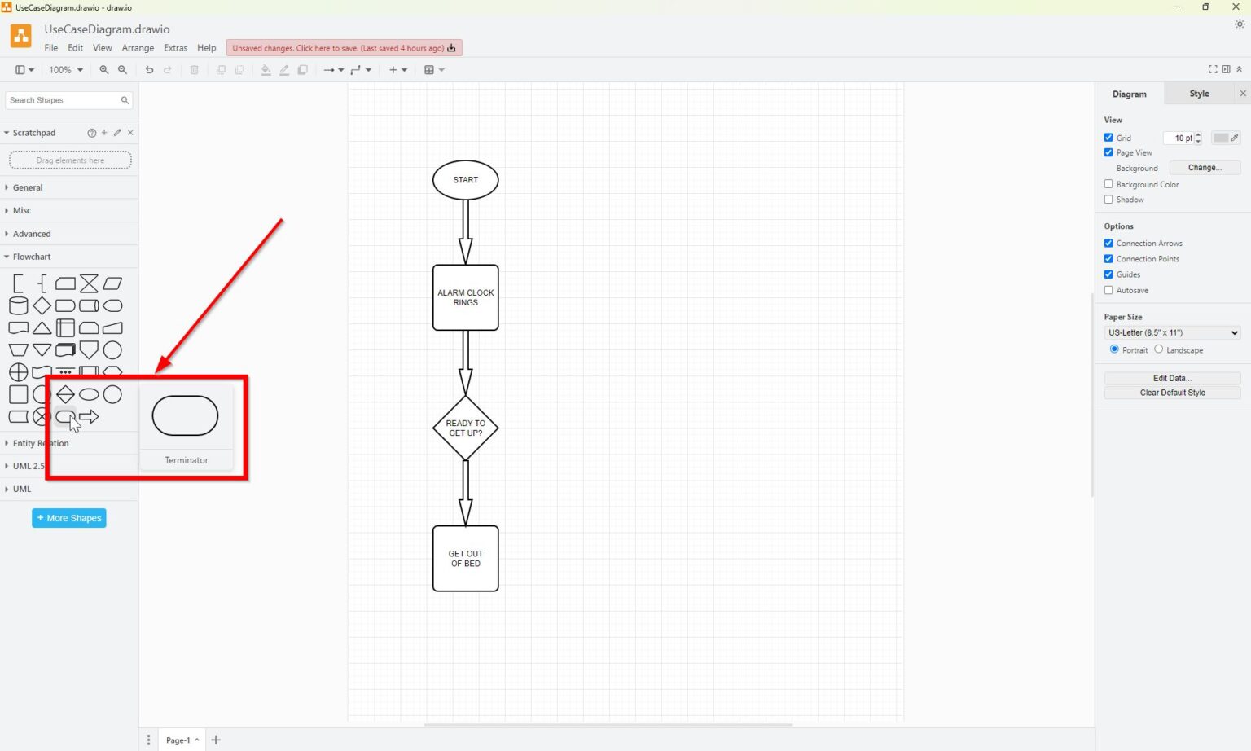The width and height of the screenshot is (1251, 751).
Task: Enable the Shadow option
Action: [x=1108, y=200]
